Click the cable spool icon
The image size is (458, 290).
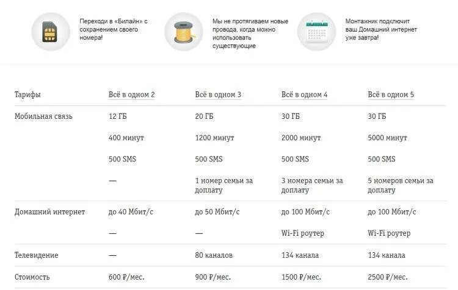click(x=184, y=32)
